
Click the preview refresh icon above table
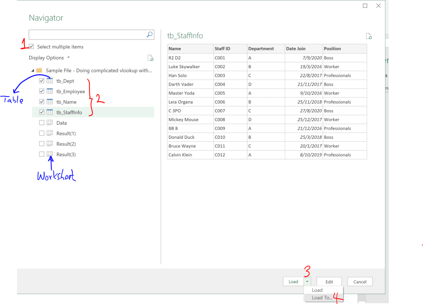pyautogui.click(x=369, y=36)
